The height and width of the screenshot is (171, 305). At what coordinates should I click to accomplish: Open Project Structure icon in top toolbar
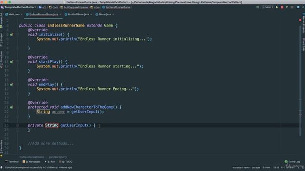298,7
